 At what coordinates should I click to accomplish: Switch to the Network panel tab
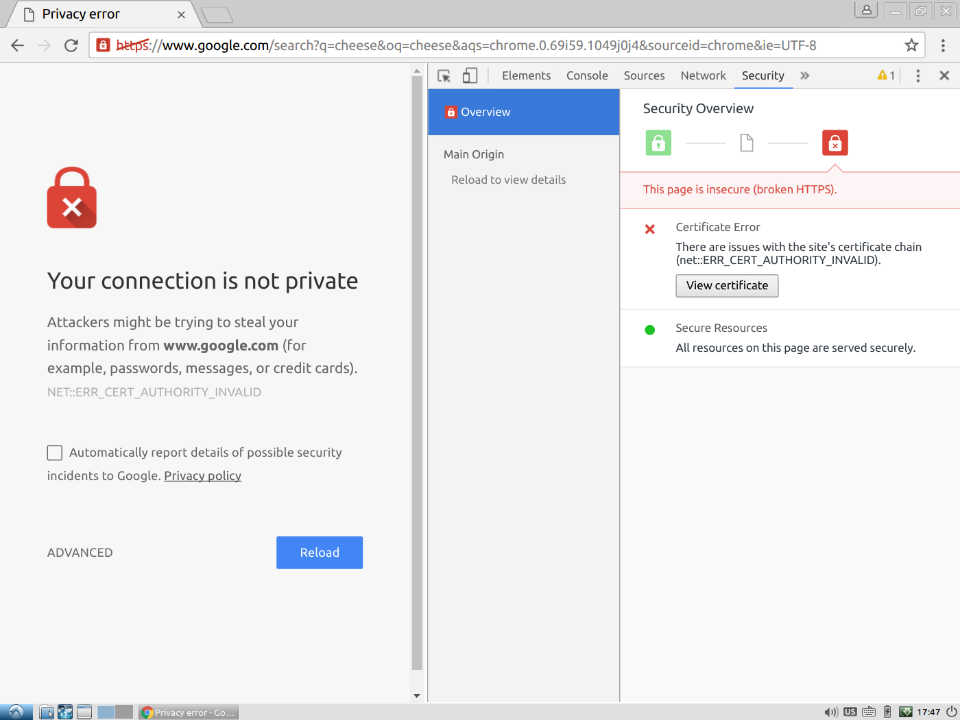703,75
